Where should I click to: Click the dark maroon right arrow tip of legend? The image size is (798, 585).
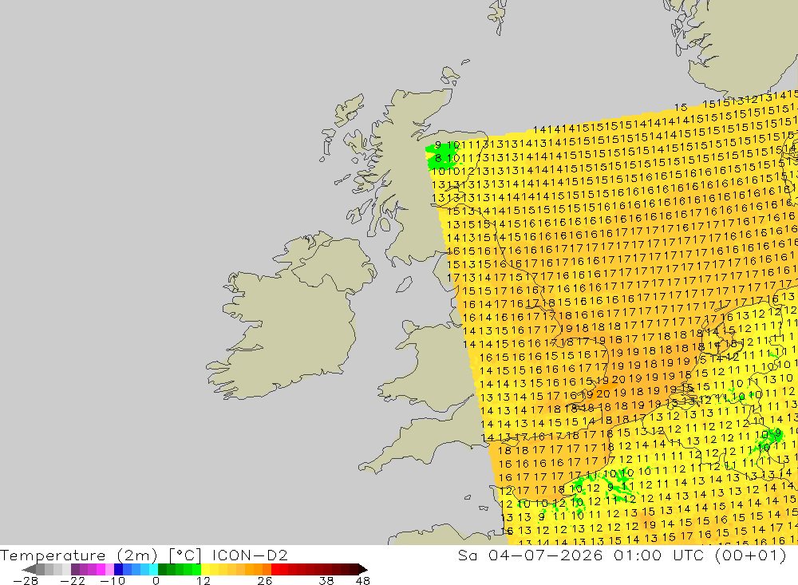(x=363, y=569)
